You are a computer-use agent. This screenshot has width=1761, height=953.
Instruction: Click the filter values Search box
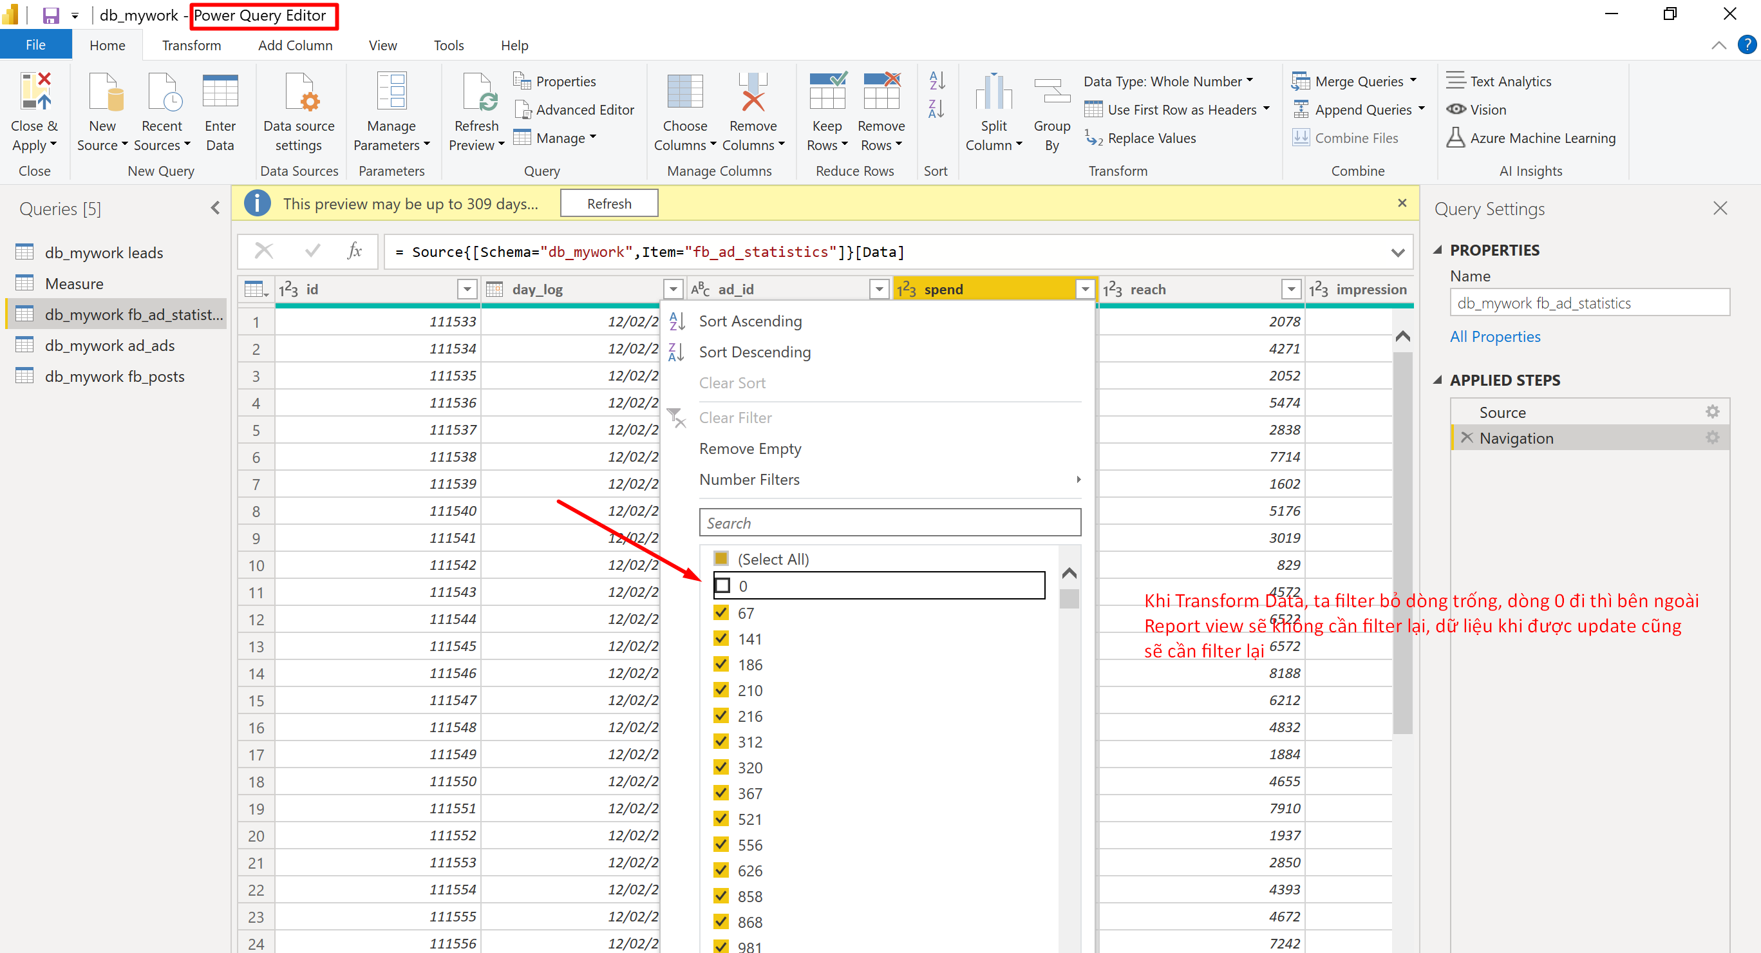(890, 522)
